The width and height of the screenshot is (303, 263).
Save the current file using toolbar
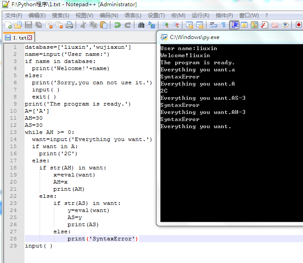[x=28, y=25]
